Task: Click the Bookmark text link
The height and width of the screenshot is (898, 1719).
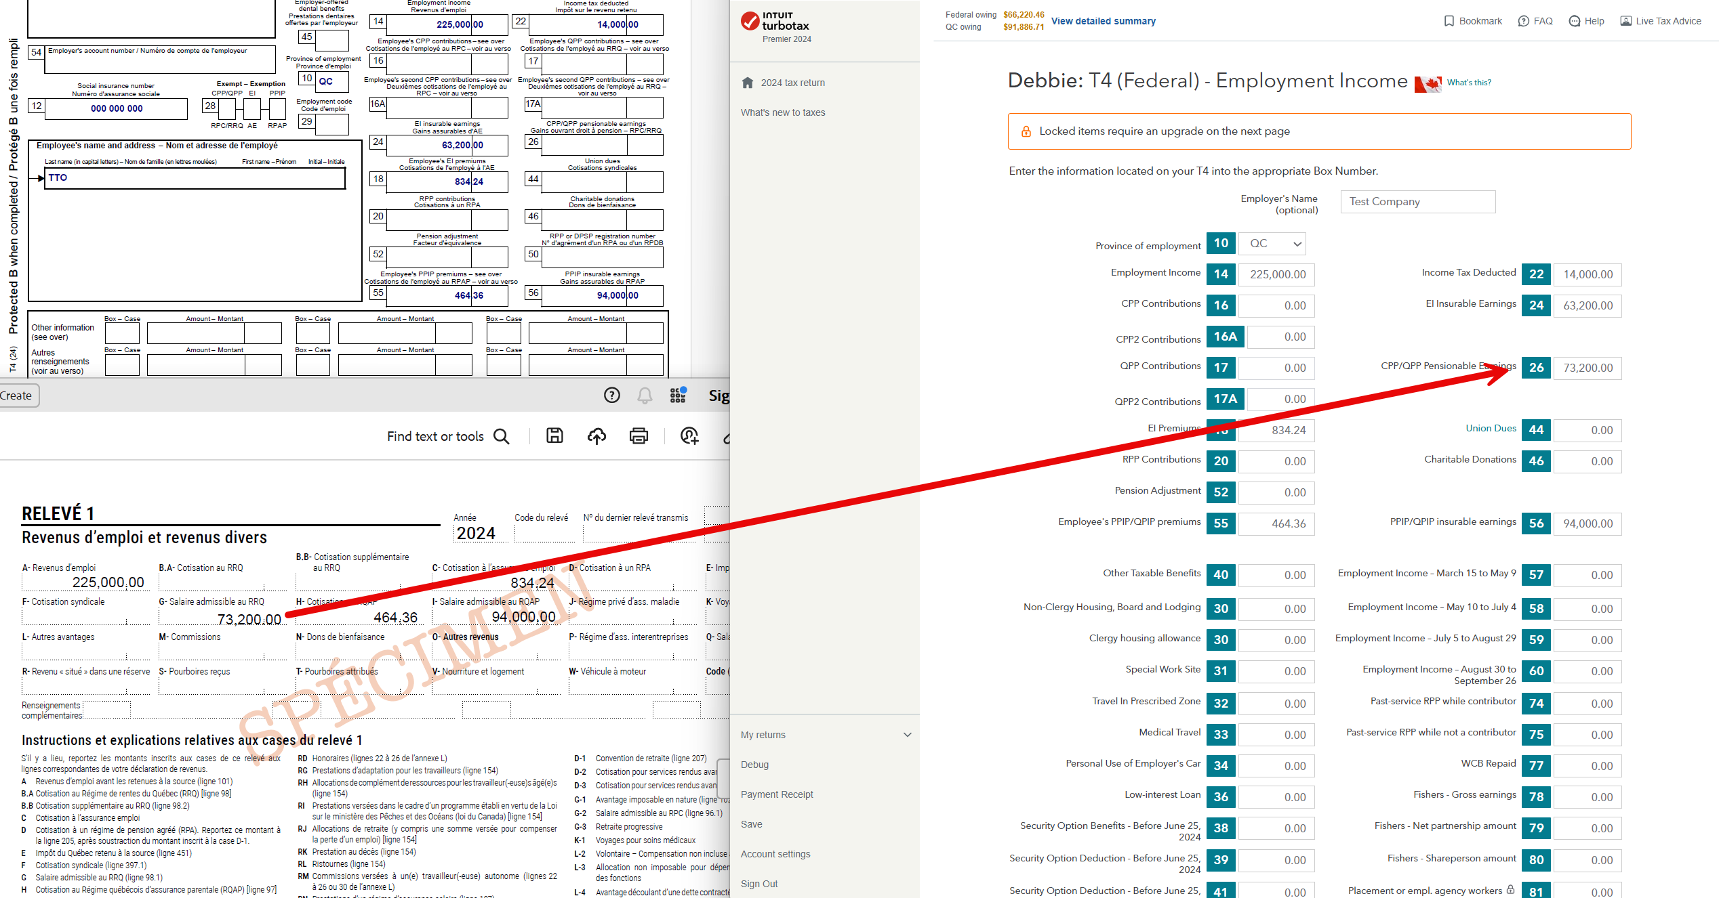Action: pos(1480,21)
